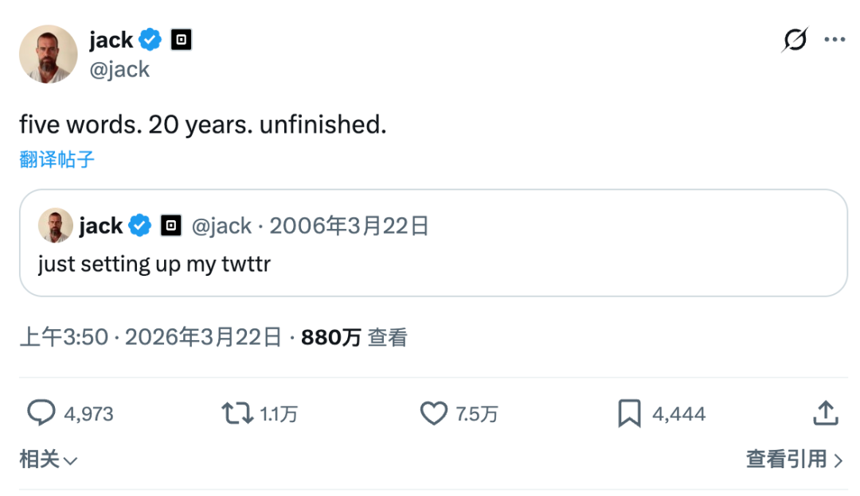Click square affiliation badge next to top jack
The height and width of the screenshot is (496, 860).
(182, 39)
